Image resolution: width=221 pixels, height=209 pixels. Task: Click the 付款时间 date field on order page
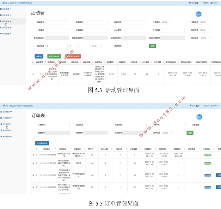(96, 133)
